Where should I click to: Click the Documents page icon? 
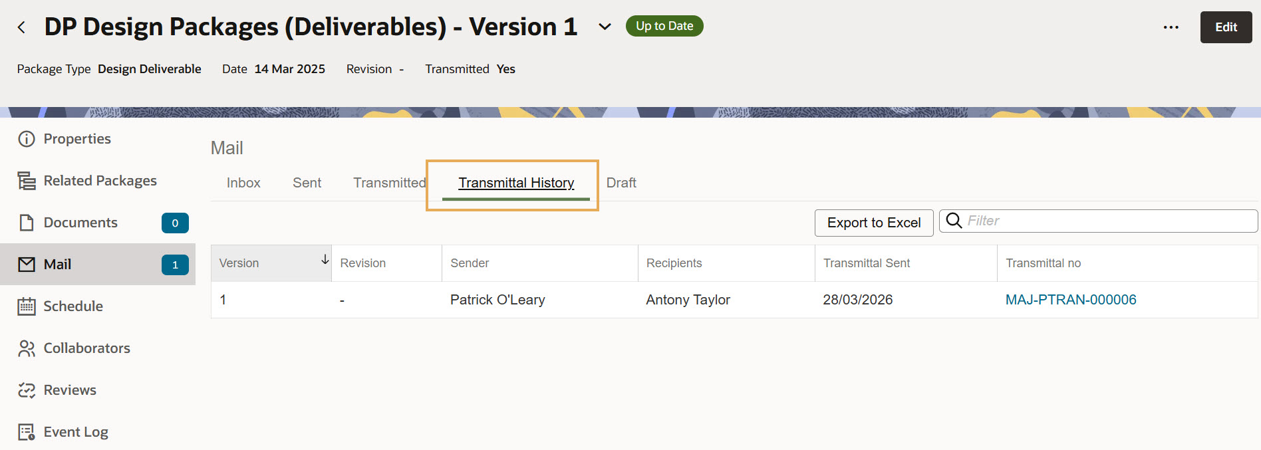[27, 223]
